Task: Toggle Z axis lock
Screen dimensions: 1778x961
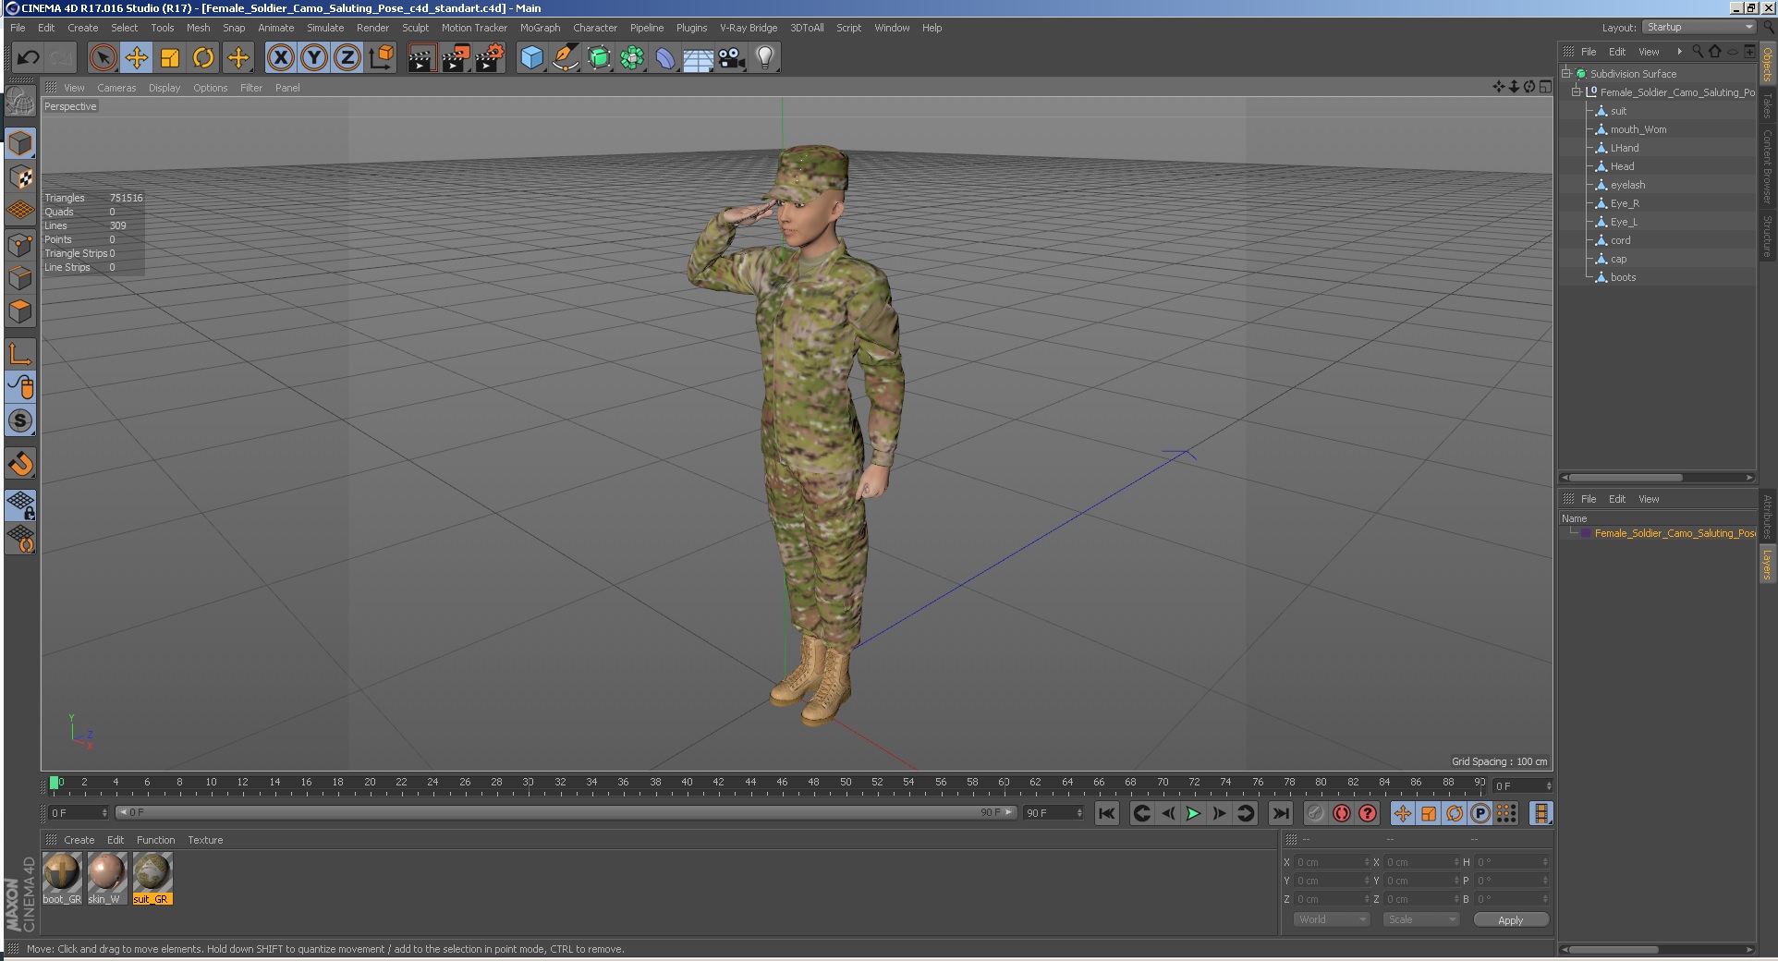Action: 347,57
